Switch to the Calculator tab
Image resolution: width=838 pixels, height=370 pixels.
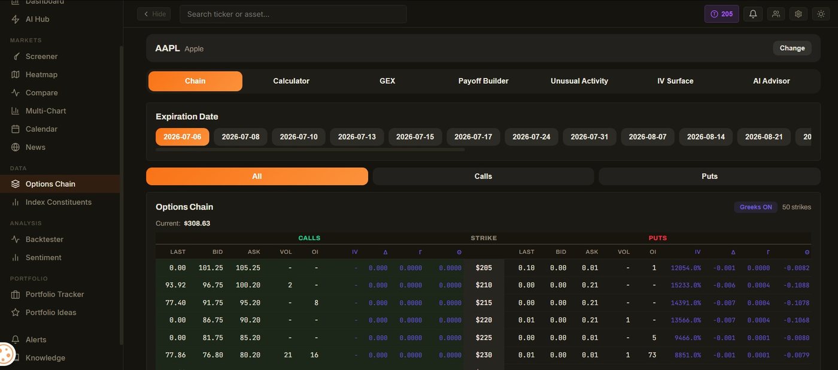291,81
